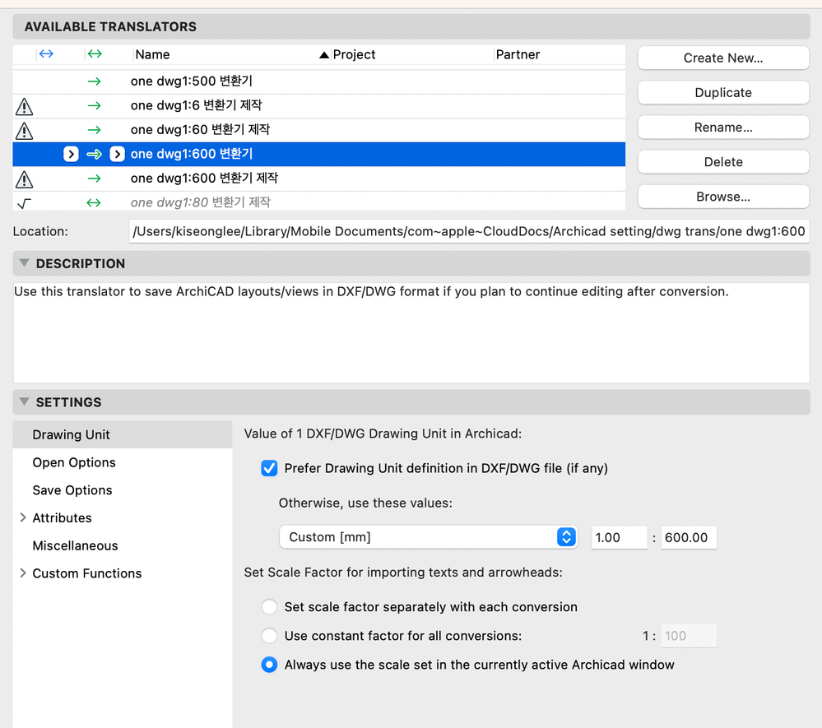Choose "Use constant factor for all conversions"
Viewport: 822px width, 728px height.
coord(269,635)
